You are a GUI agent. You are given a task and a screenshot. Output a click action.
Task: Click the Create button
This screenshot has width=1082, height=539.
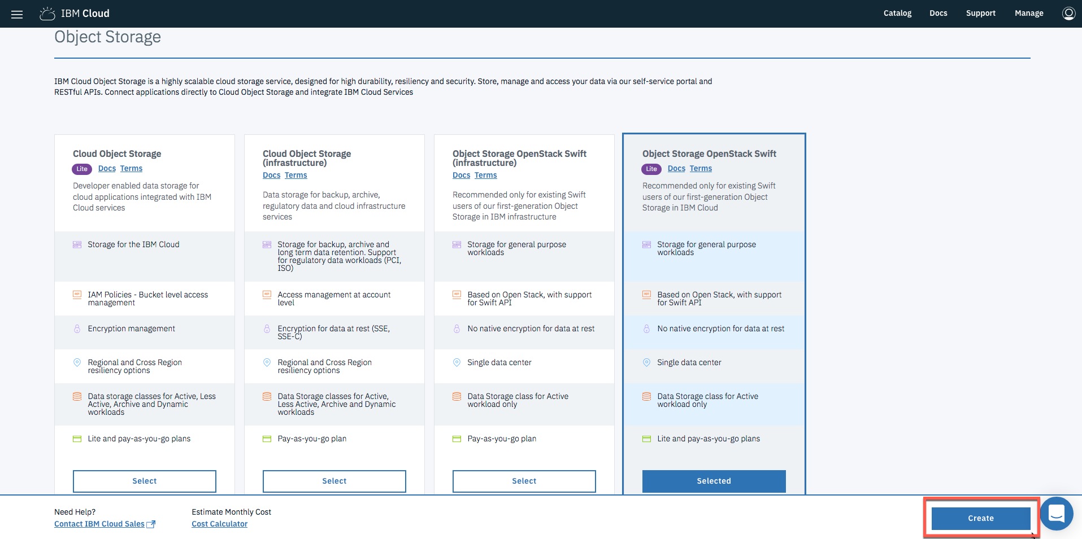[x=981, y=518]
